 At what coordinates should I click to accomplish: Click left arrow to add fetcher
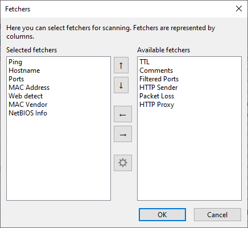point(123,114)
